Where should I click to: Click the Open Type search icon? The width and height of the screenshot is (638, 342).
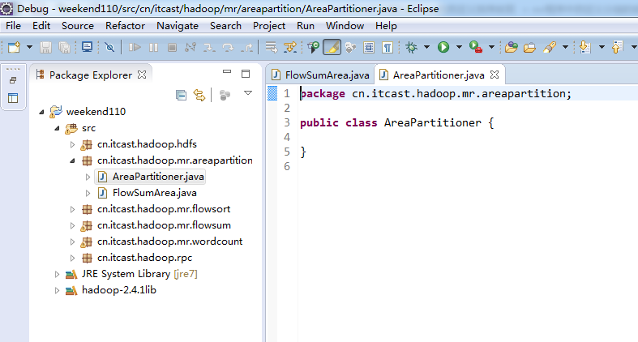(313, 48)
